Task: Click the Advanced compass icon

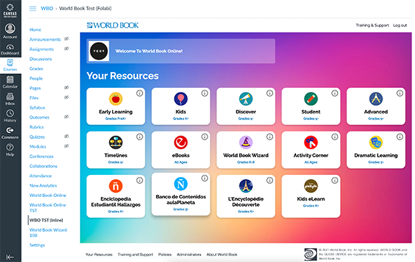Action: [376, 99]
